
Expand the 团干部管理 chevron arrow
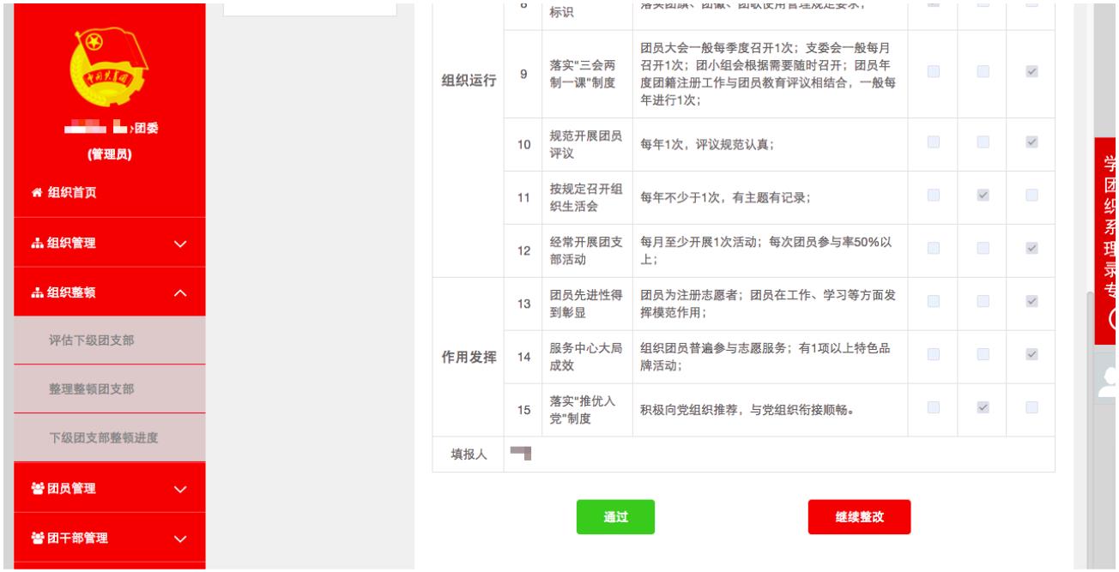tap(179, 539)
